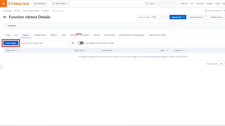Toggle View Triggers for All Versions switch
225x126 pixels.
coord(80,43)
